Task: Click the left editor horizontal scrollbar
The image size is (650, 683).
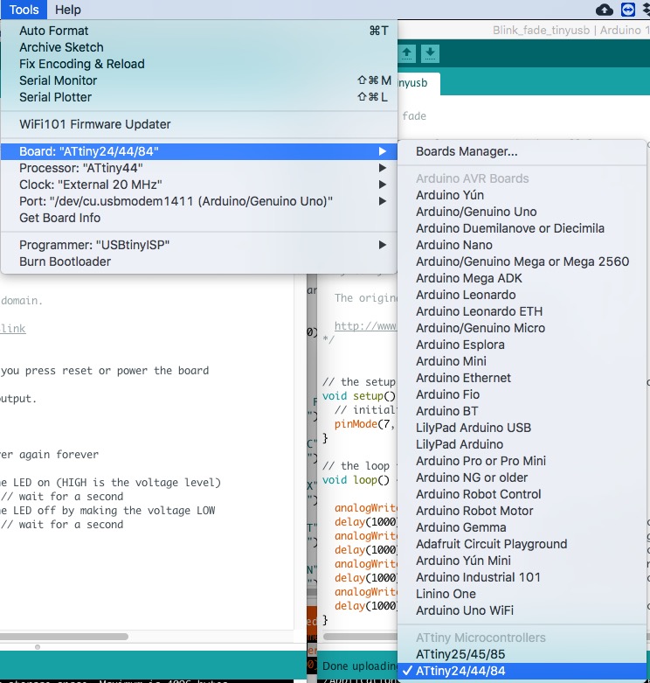Action: (65, 637)
